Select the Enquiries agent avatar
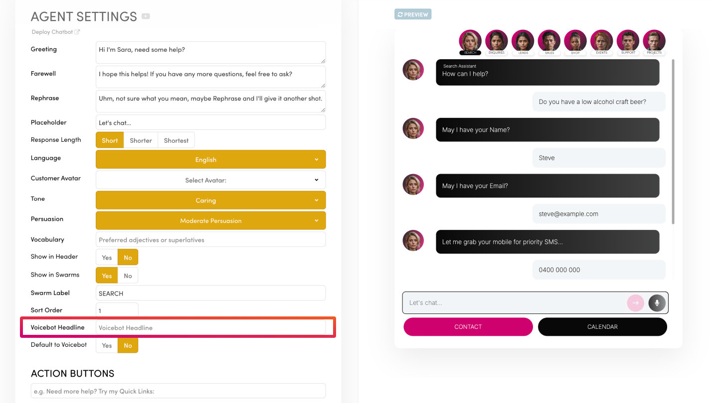The width and height of the screenshot is (718, 403). (x=496, y=41)
